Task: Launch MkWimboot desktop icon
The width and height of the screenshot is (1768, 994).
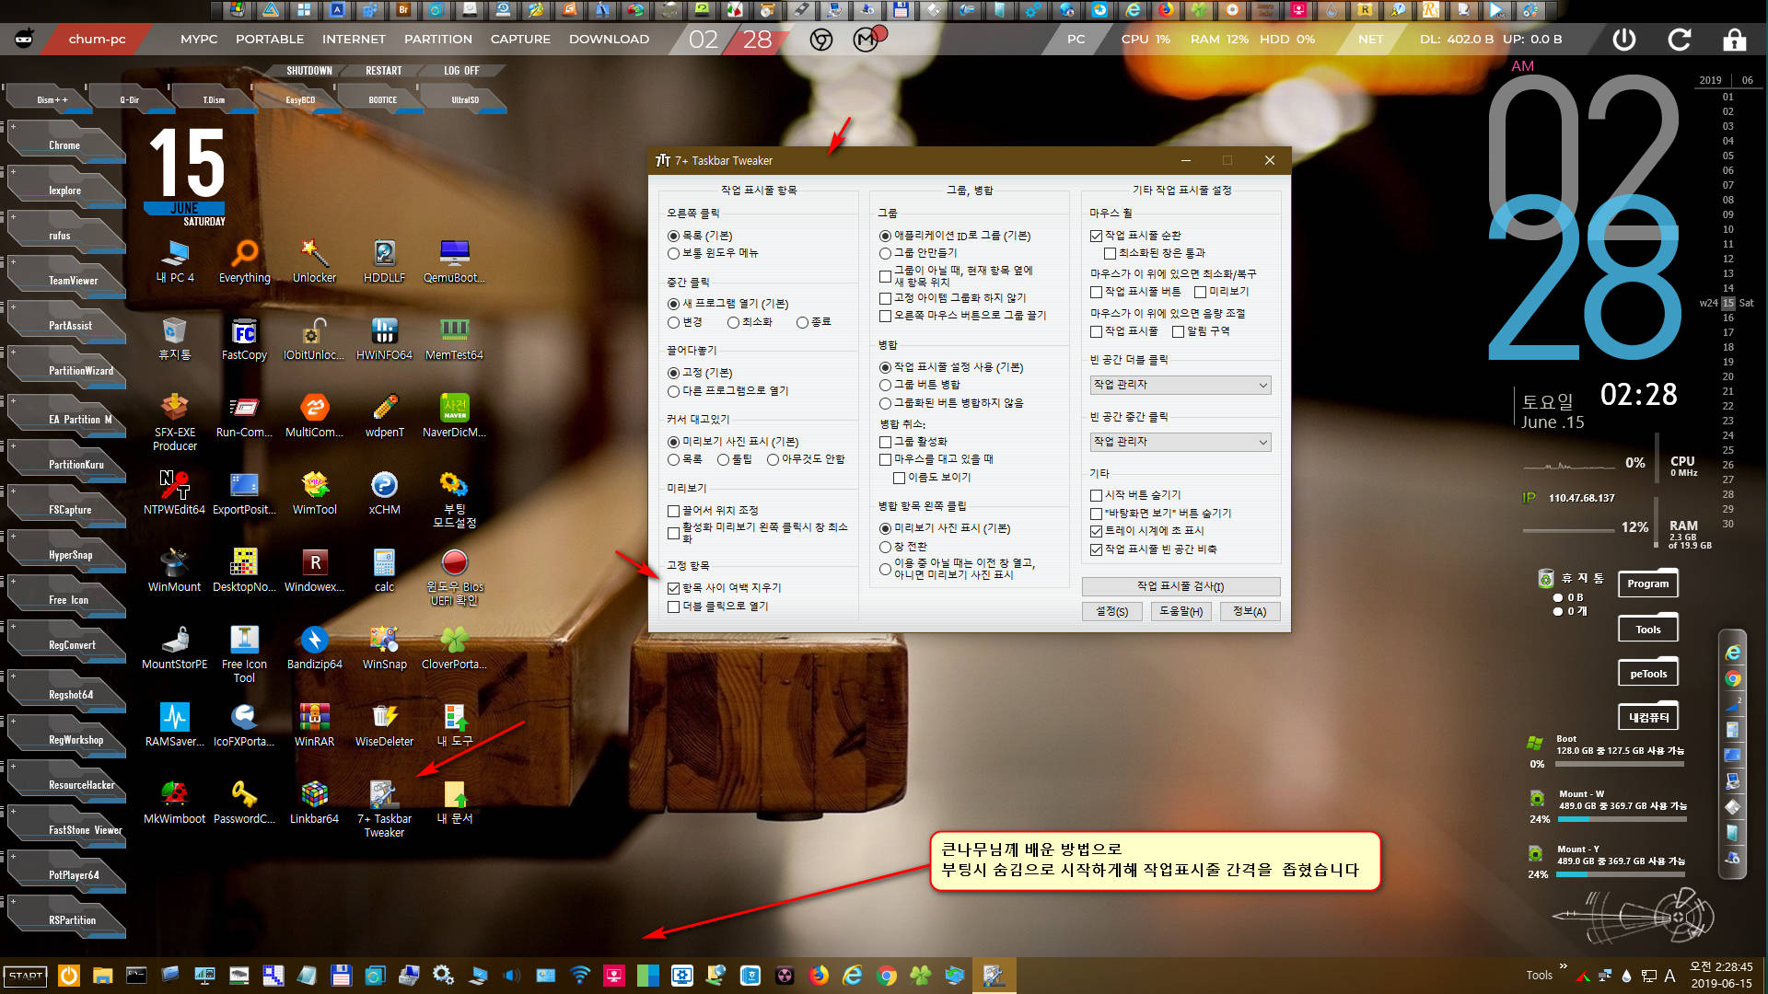Action: [175, 803]
